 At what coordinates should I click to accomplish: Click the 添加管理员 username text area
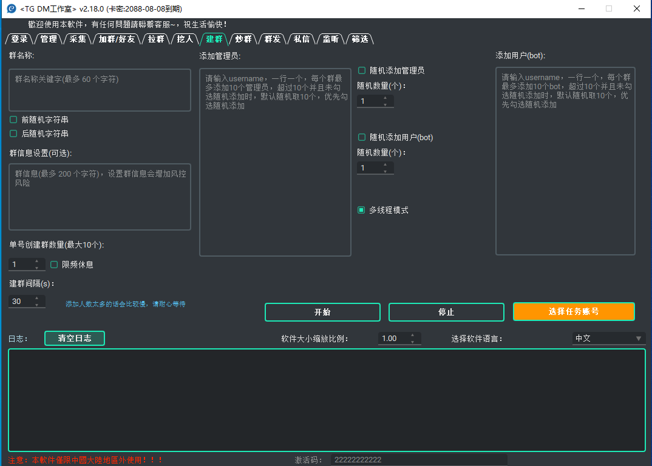pyautogui.click(x=275, y=162)
